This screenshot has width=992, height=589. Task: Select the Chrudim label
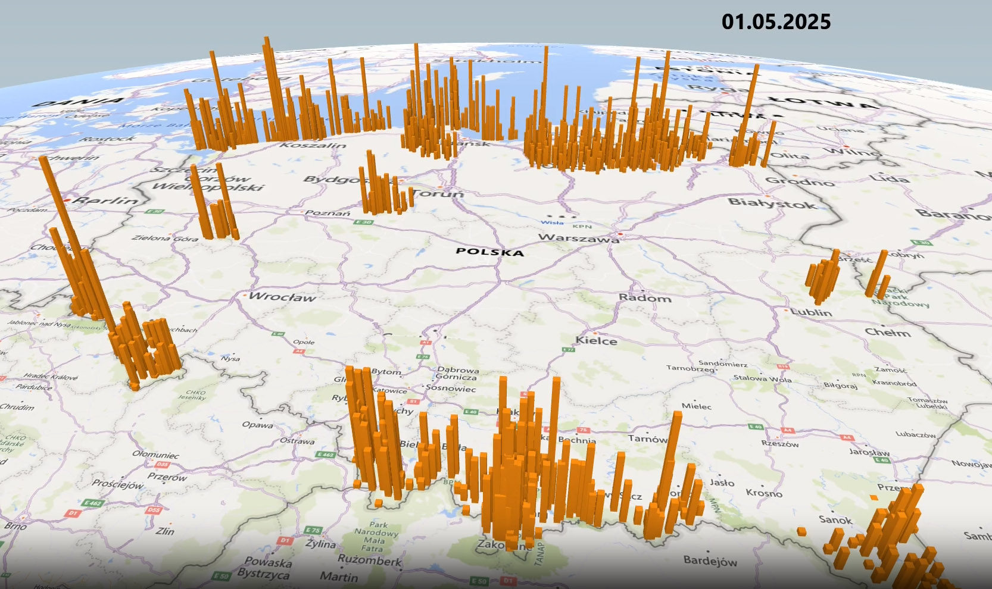17,407
